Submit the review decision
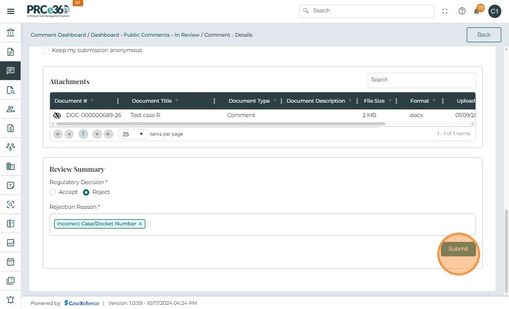 pos(458,249)
